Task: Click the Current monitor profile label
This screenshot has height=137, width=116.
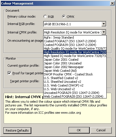Action: [x=23, y=66]
